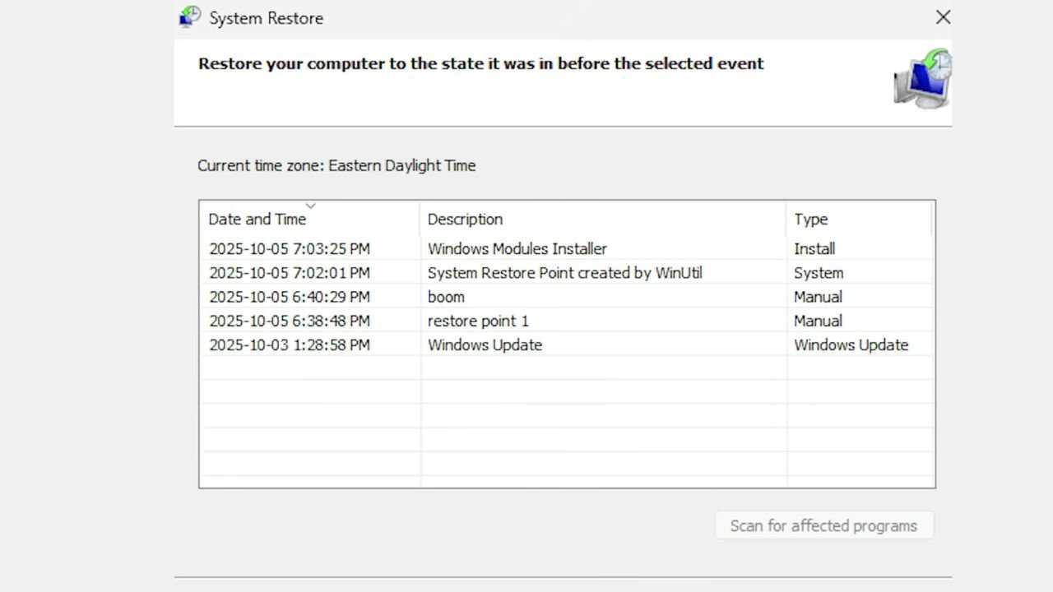1053x592 pixels.
Task: Click Scan for affected programs button
Action: (823, 526)
